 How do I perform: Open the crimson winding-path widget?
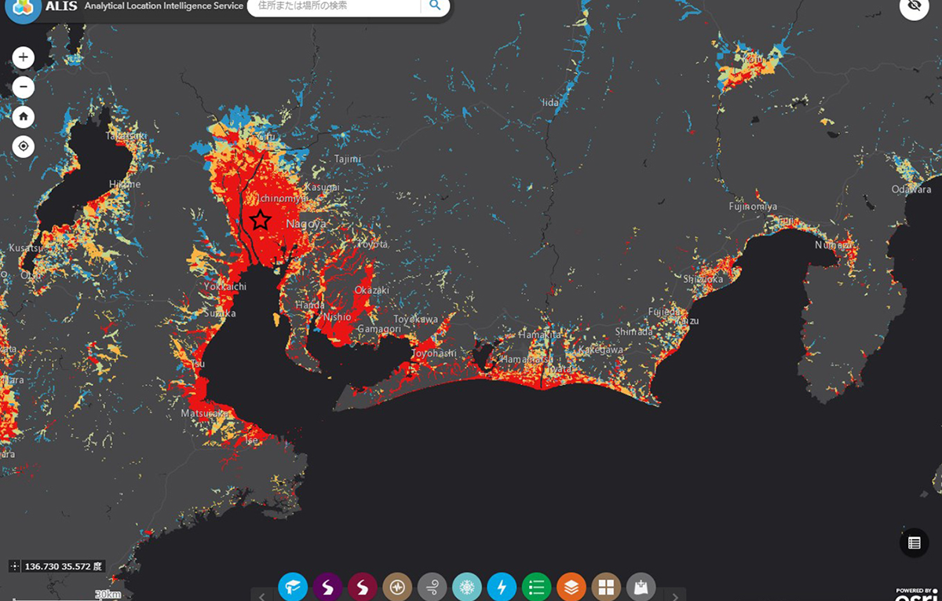[363, 586]
